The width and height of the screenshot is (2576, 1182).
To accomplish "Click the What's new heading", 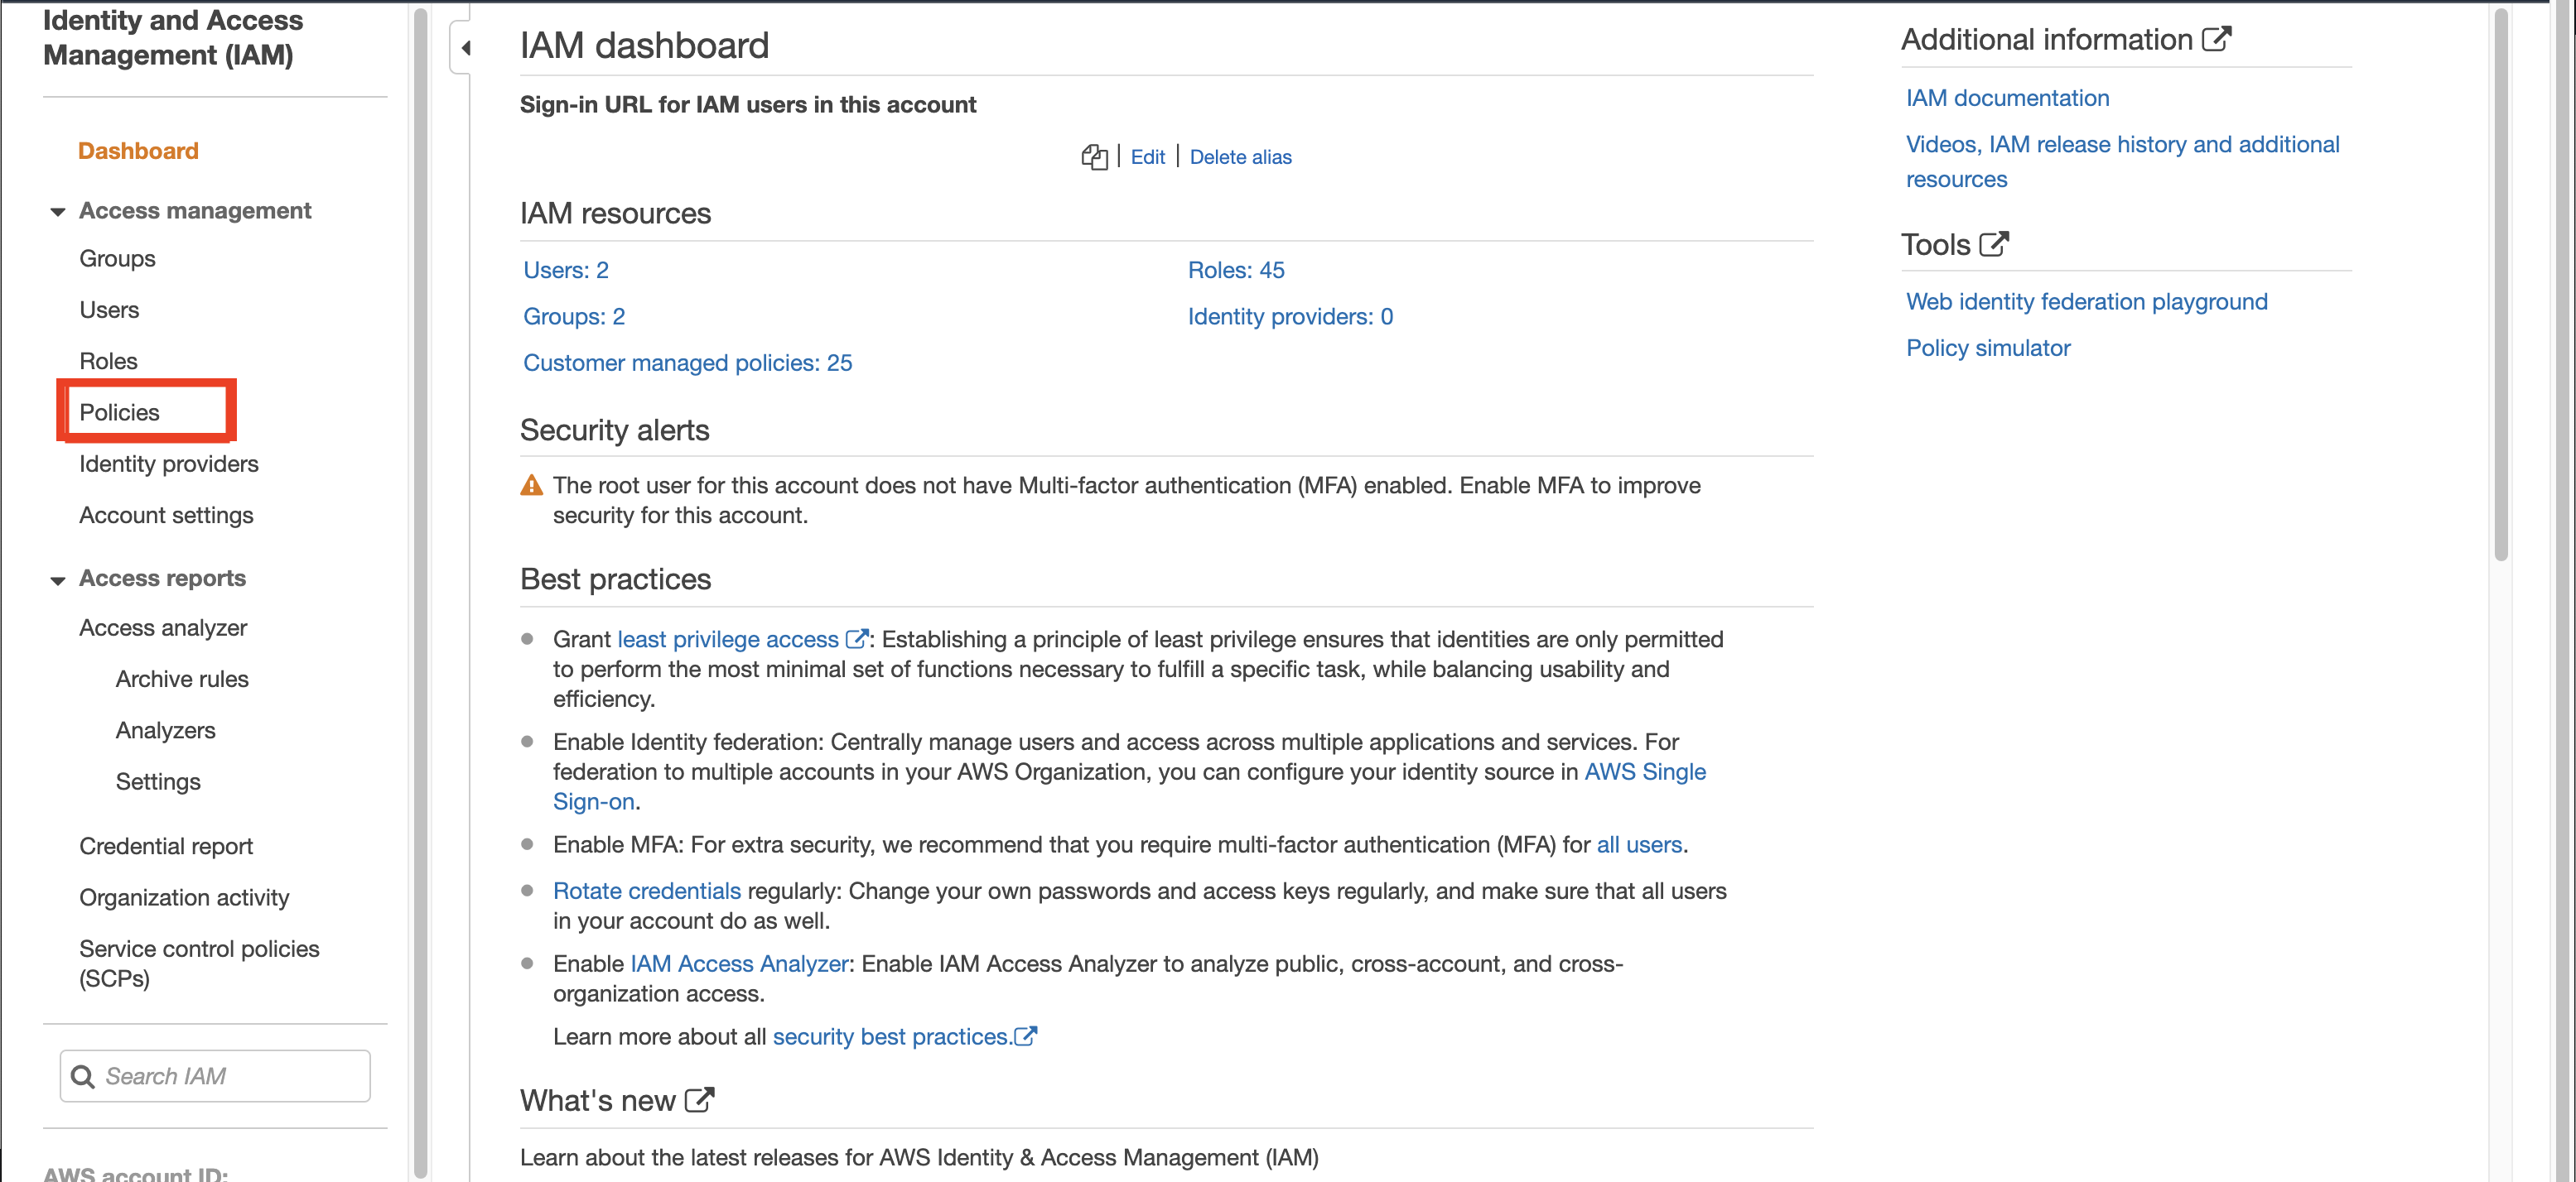I will coord(597,1100).
